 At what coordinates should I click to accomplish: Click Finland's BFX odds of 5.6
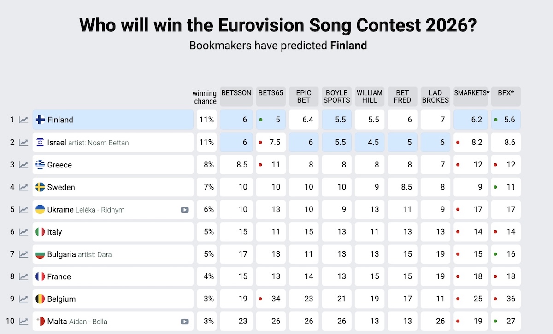(506, 120)
